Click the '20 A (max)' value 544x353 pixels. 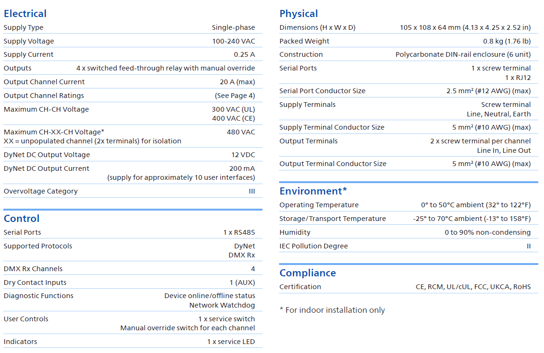(x=237, y=82)
